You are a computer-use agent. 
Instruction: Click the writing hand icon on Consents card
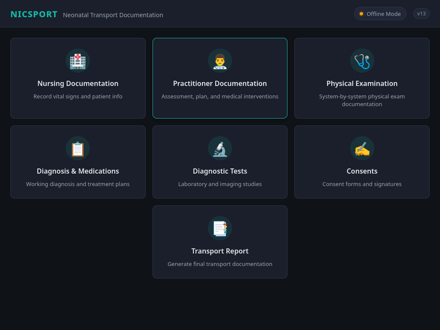[362, 148]
